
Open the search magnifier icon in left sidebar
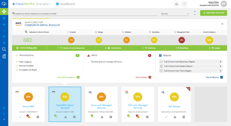coord(4,49)
